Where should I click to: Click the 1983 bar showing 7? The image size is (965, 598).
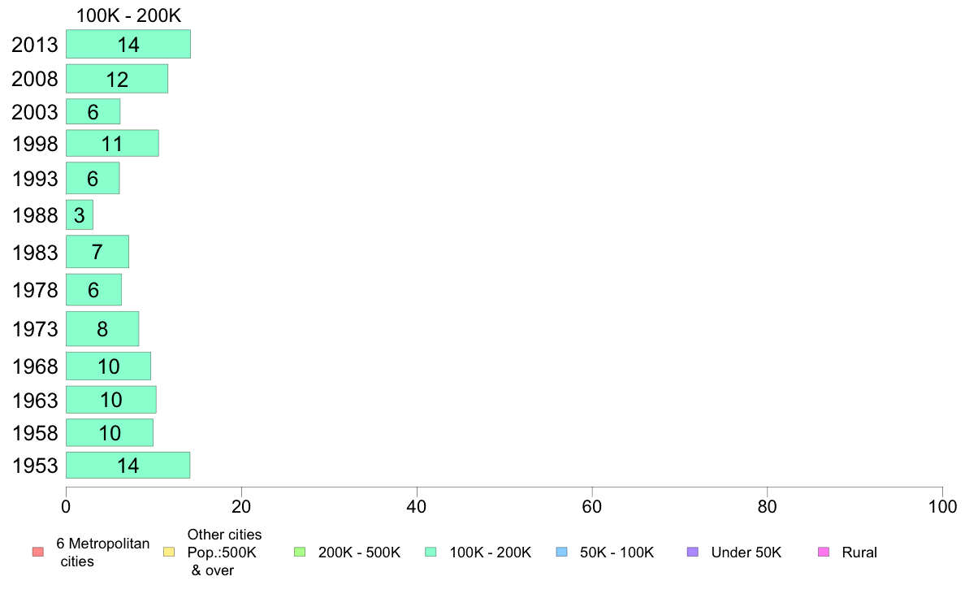click(97, 252)
